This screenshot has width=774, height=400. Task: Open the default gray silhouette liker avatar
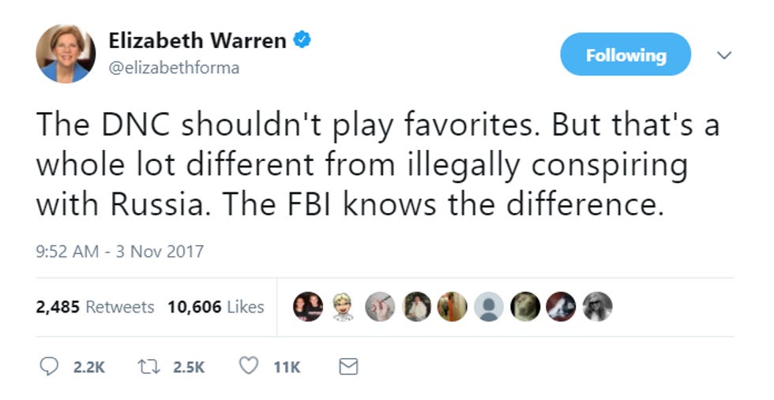489,307
